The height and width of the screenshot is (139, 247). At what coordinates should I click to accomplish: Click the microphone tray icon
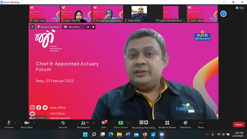(213, 134)
